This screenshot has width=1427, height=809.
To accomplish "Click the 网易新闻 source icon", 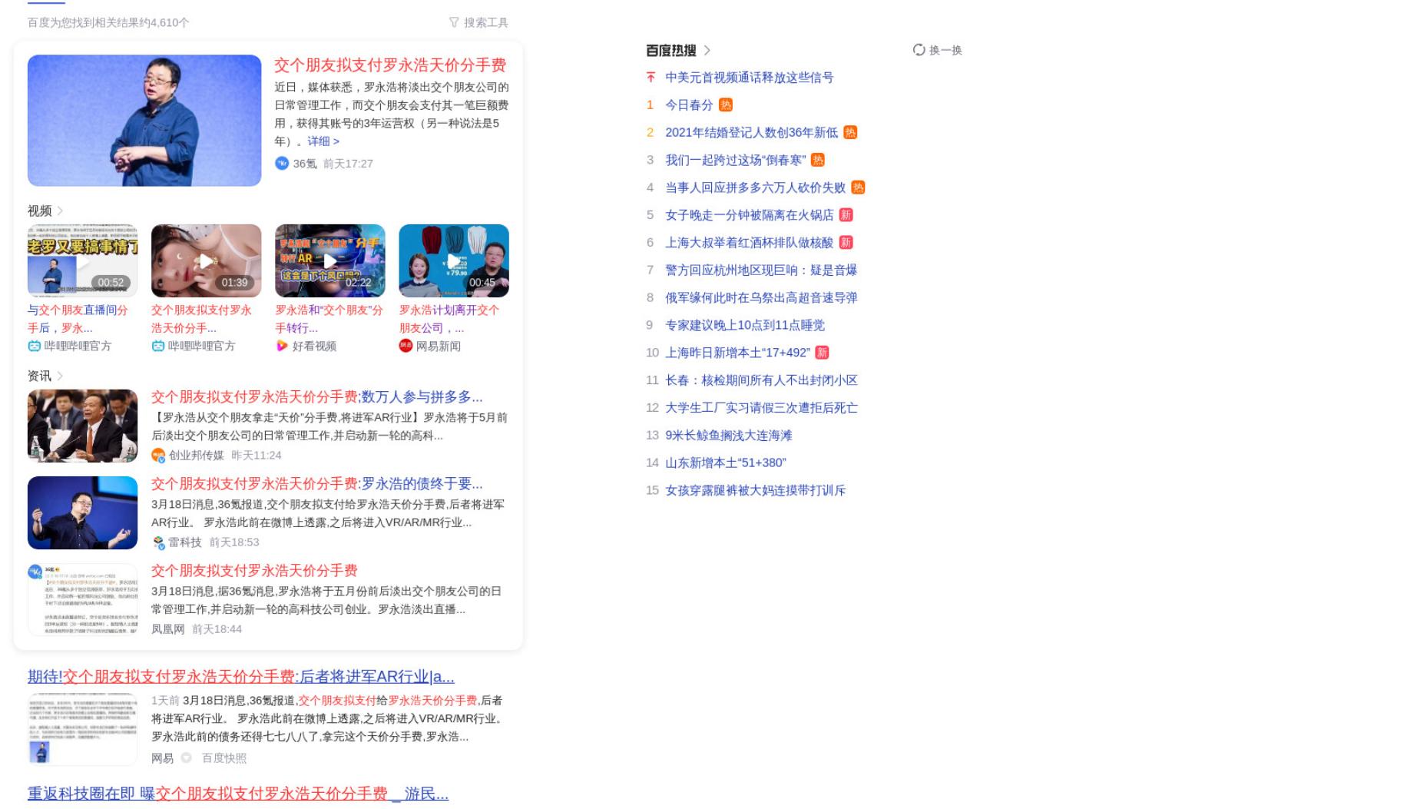I will [x=406, y=346].
